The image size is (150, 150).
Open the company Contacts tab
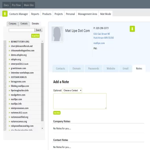pos(60,68)
